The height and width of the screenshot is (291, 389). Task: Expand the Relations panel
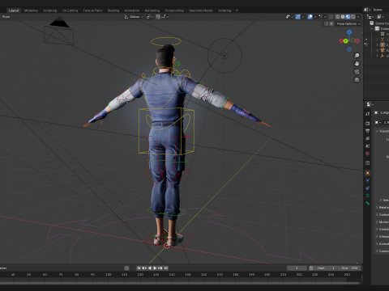pos(377,207)
